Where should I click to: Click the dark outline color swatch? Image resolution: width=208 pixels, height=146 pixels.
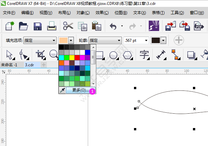pos(156,40)
